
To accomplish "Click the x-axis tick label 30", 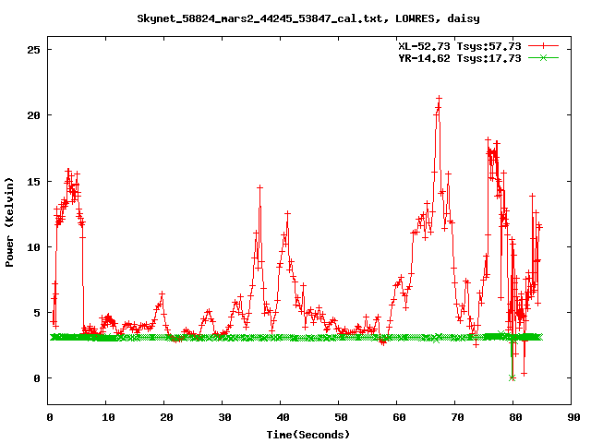I will click(224, 417).
